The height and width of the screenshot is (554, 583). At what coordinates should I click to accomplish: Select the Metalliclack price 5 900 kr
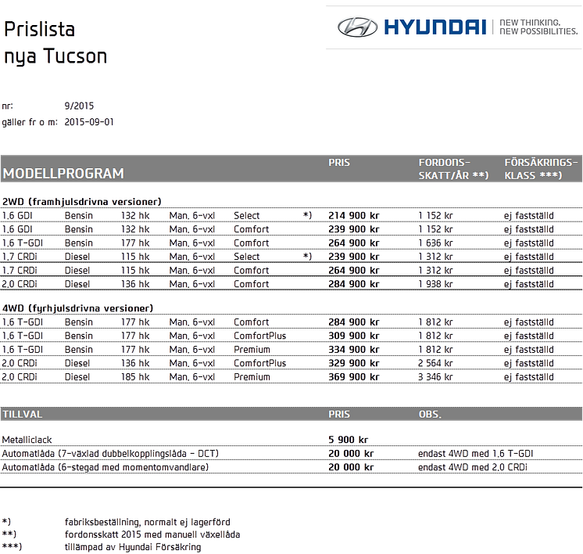[x=348, y=440]
